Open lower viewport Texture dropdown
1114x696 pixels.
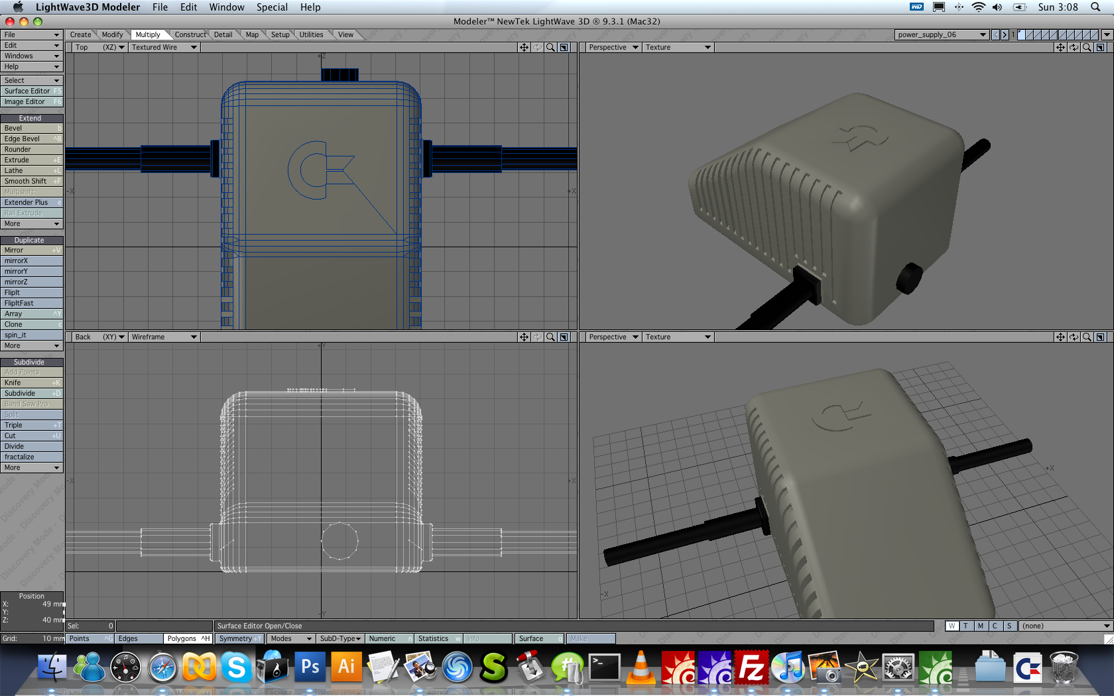pyautogui.click(x=678, y=337)
